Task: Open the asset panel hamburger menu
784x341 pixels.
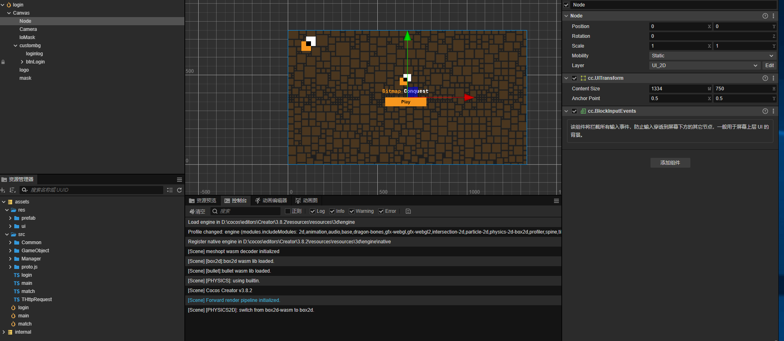Action: point(179,179)
